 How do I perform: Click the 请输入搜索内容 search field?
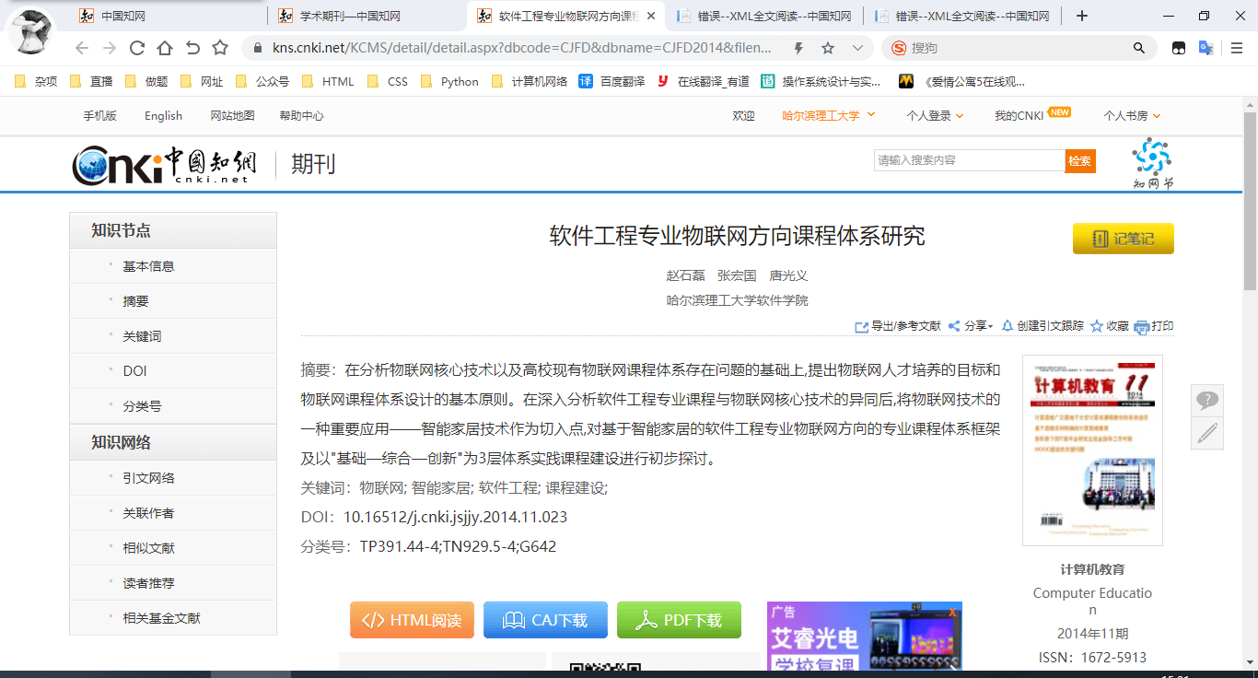pos(968,160)
